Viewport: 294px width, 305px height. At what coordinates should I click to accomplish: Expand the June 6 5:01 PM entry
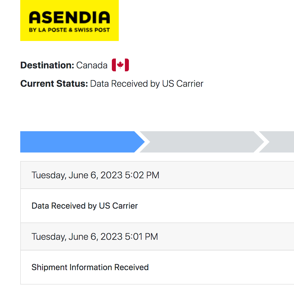pos(95,237)
